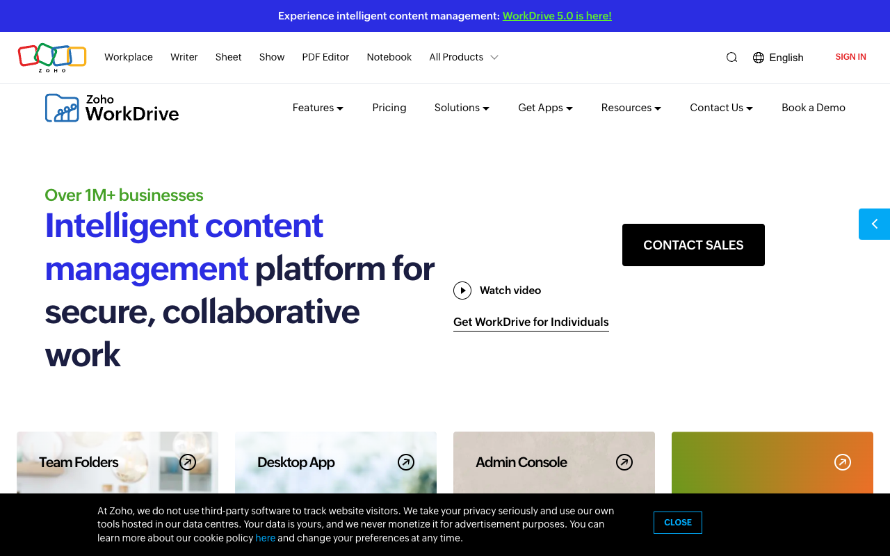Click the Team Folders card title

[79, 462]
